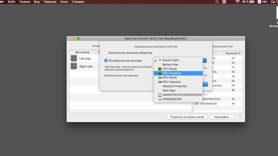Open the Переход menu
The image size is (278, 156).
pos(50,2)
